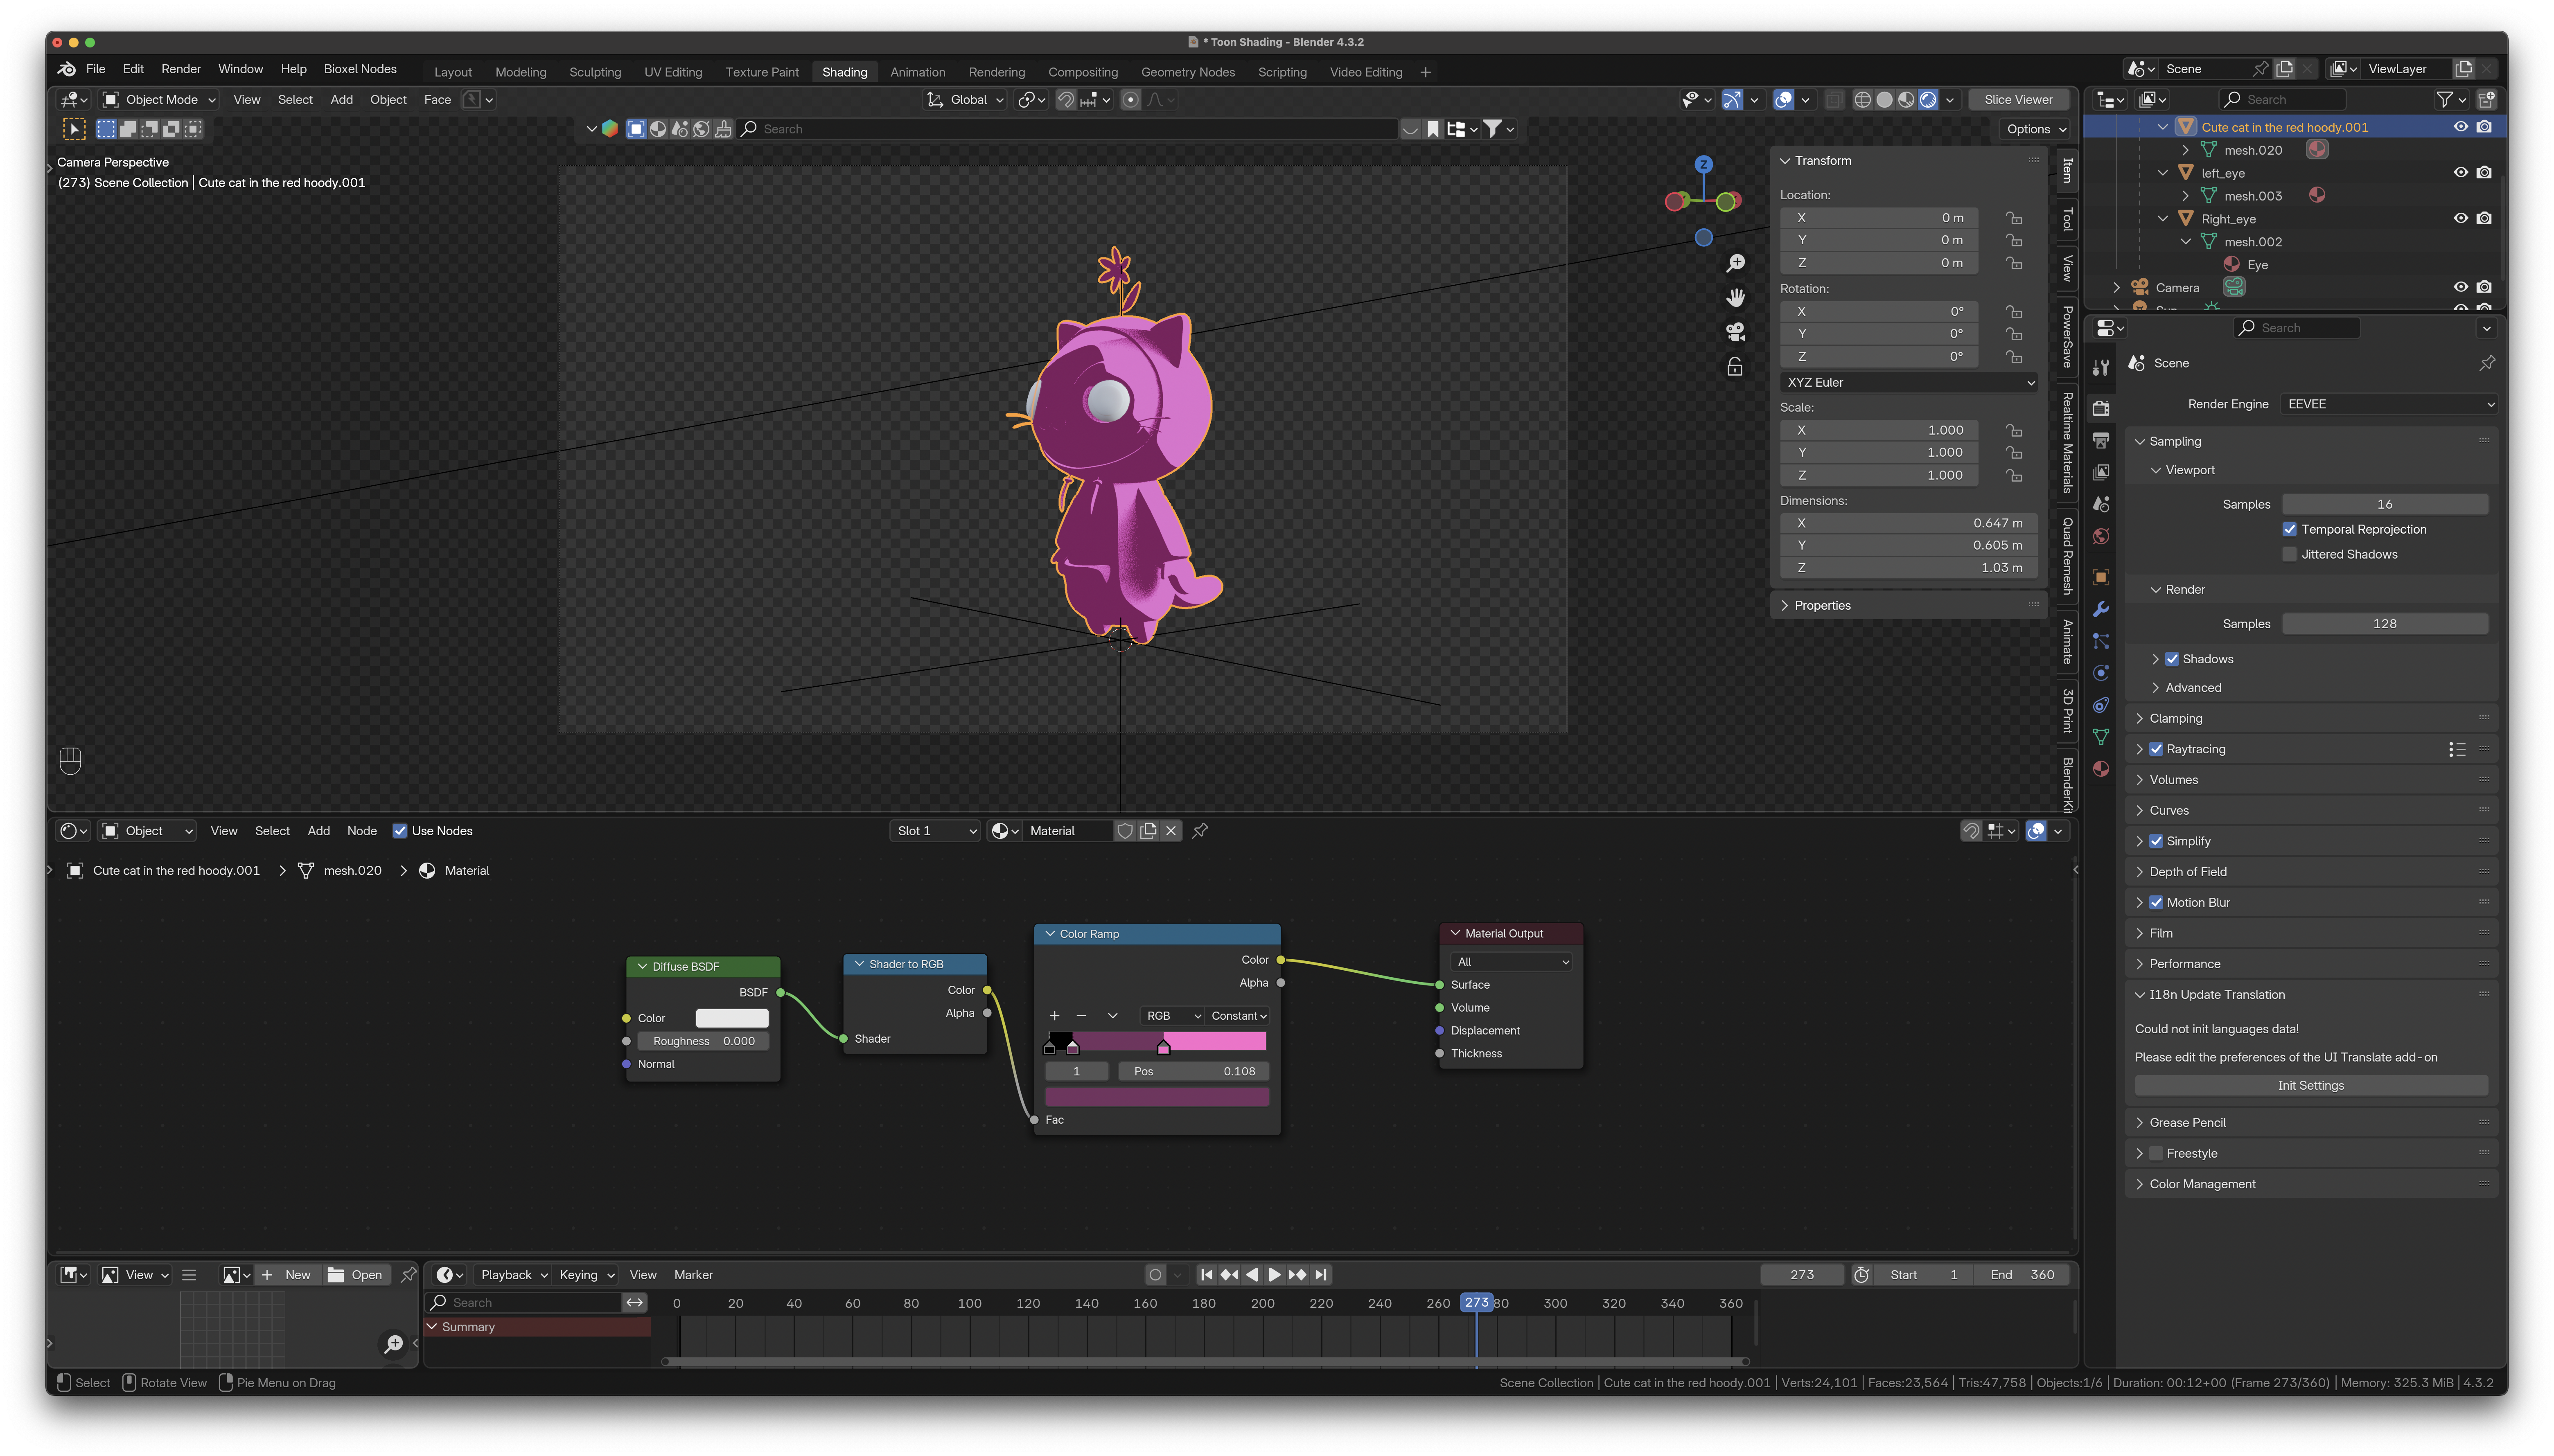
Task: Pin the node tree with the pin icon
Action: [1200, 831]
